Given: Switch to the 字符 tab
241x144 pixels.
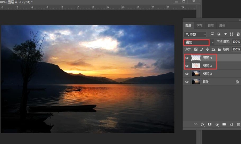Looking at the screenshot, I should pos(199,26).
